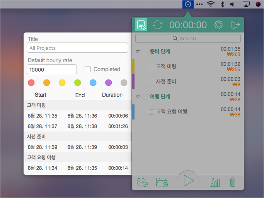Select the 준비 단계 project name
Image resolution: width=264 pixels, height=198 pixels.
pyautogui.click(x=160, y=51)
